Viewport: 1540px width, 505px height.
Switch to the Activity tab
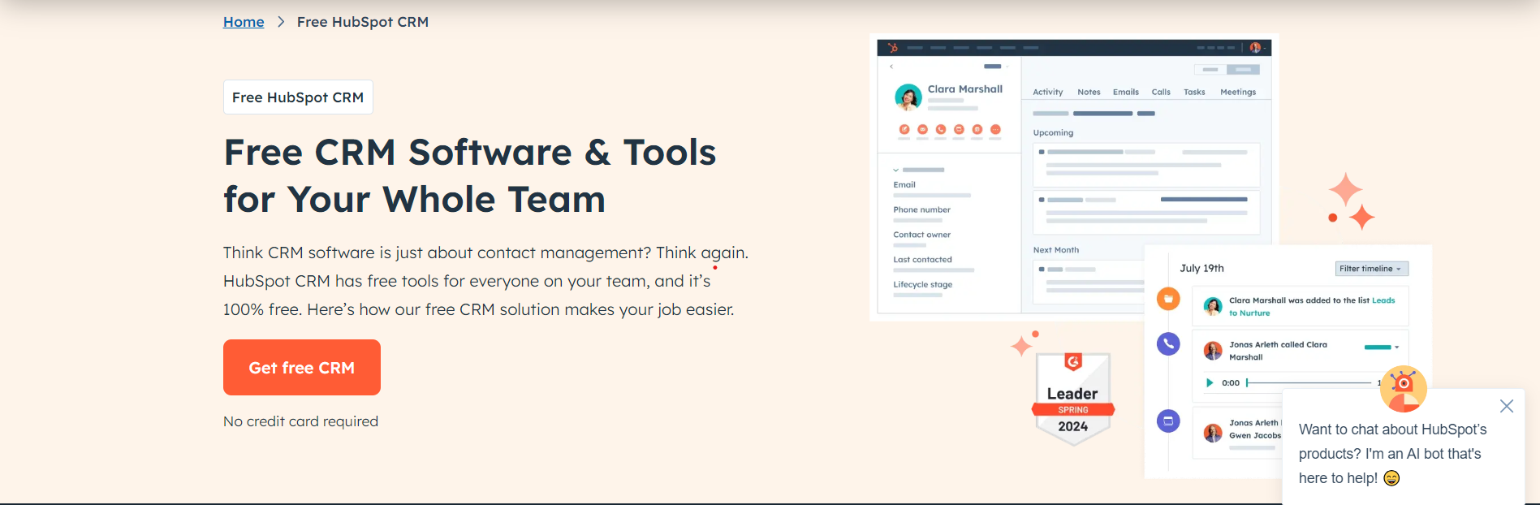pyautogui.click(x=1048, y=93)
